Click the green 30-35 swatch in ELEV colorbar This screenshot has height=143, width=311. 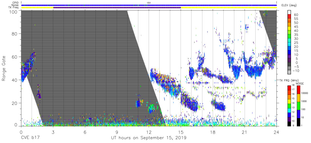click(x=289, y=36)
